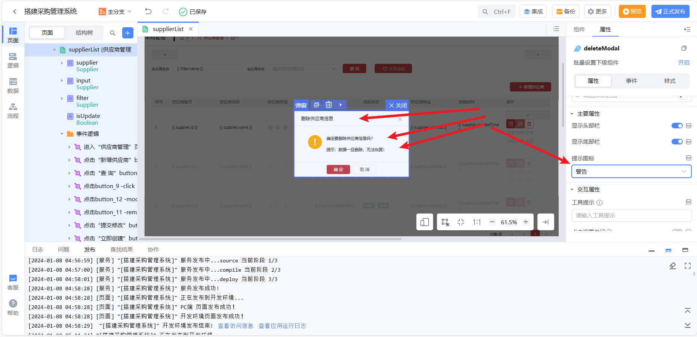The height and width of the screenshot is (337, 697).
Task: Open the 提示图标 警告 dropdown
Action: pyautogui.click(x=632, y=172)
